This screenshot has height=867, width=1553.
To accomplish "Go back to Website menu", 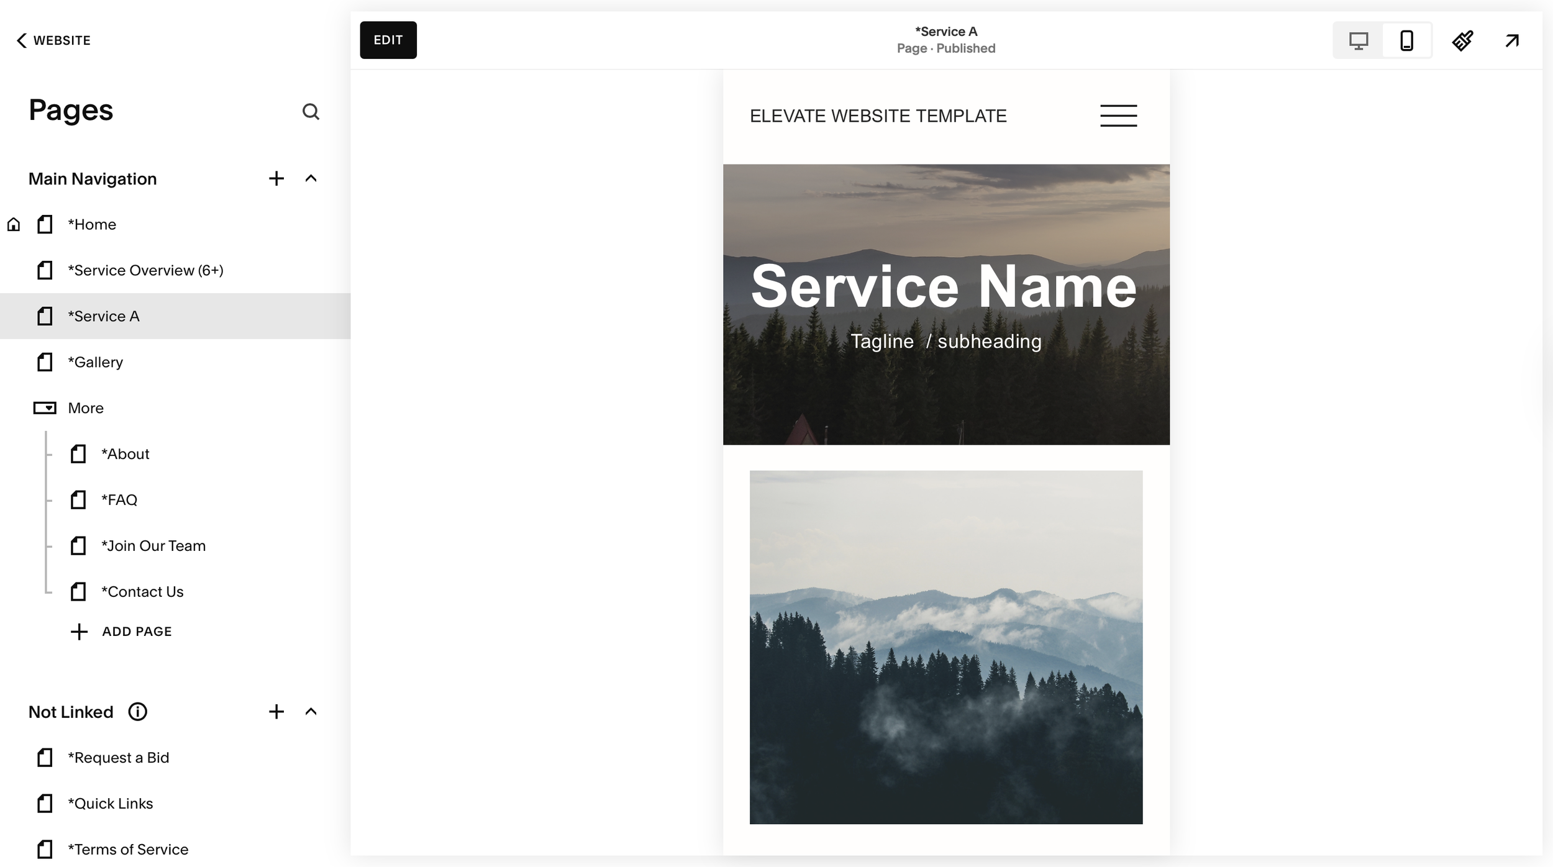I will [53, 40].
